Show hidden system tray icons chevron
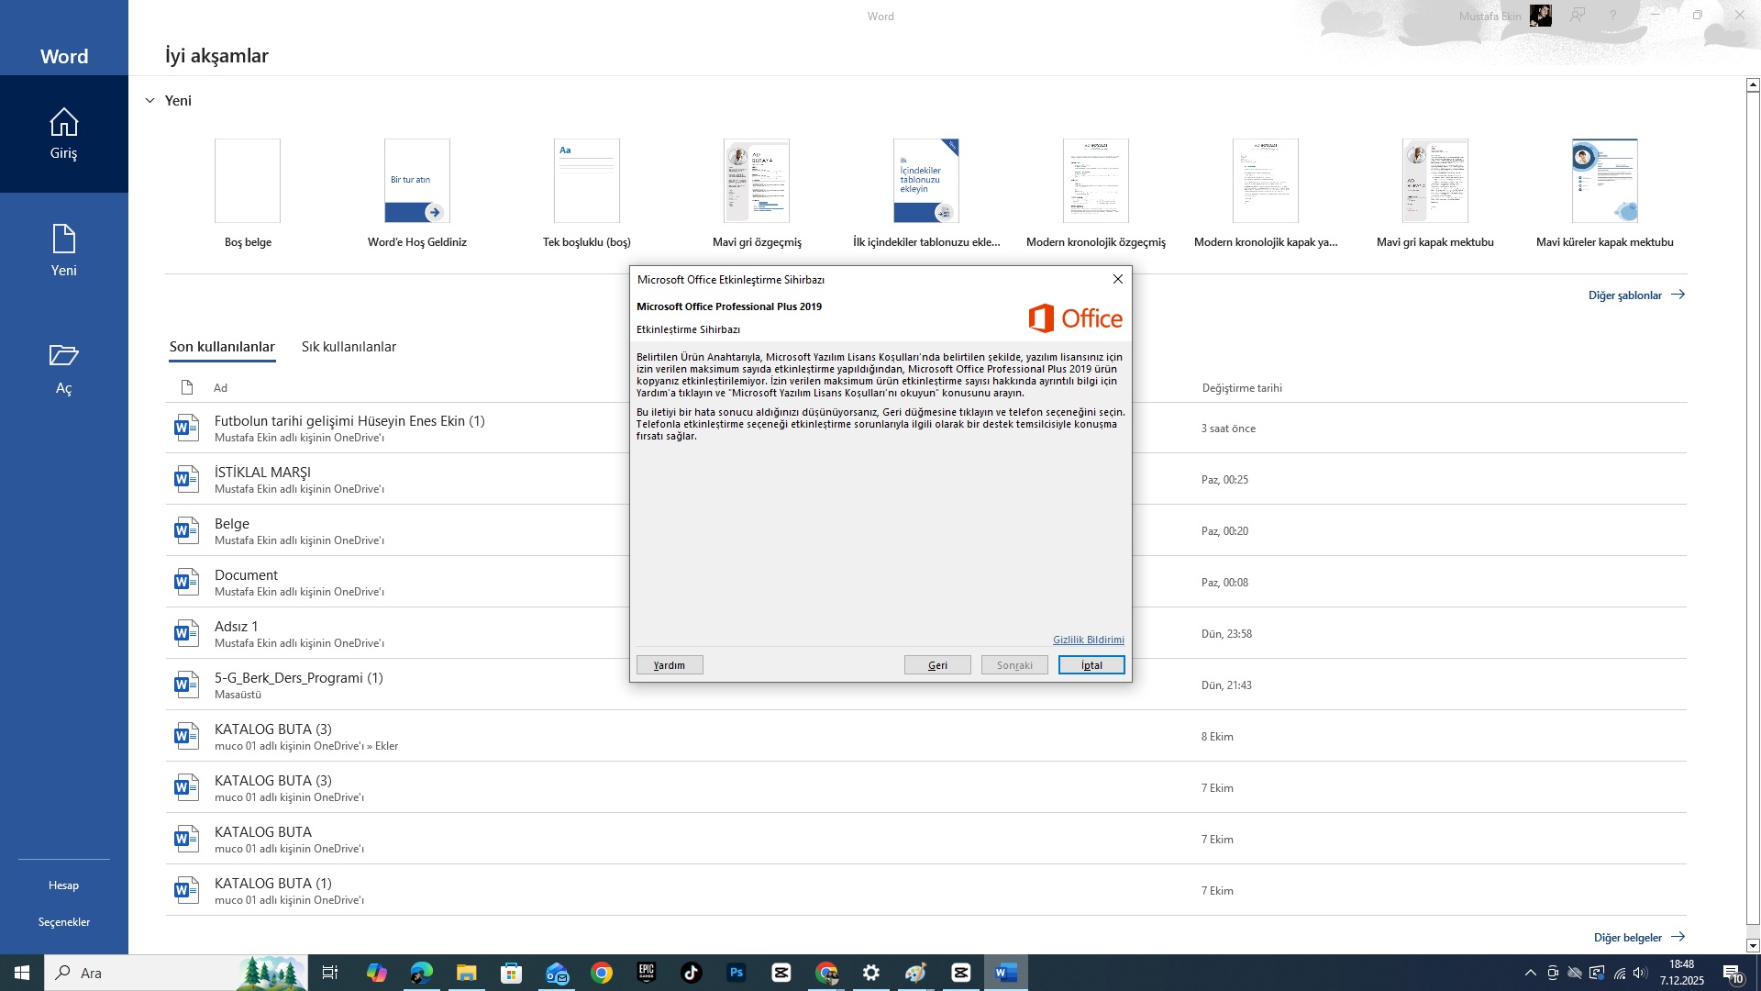 point(1530,973)
